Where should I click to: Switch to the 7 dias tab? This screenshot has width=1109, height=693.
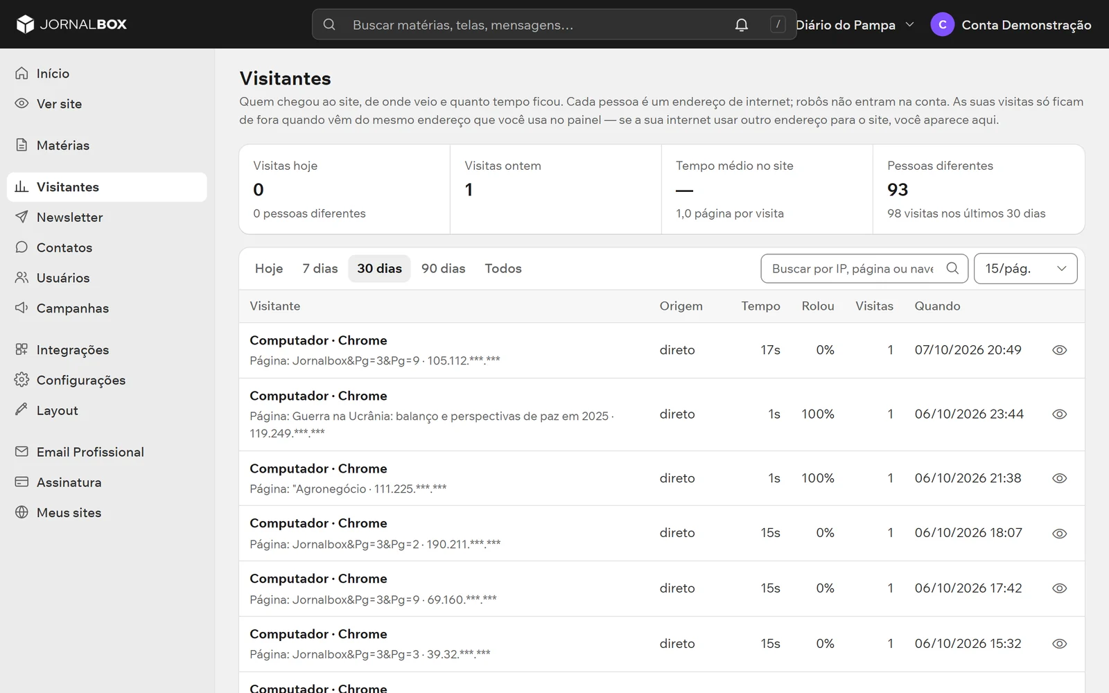(320, 268)
